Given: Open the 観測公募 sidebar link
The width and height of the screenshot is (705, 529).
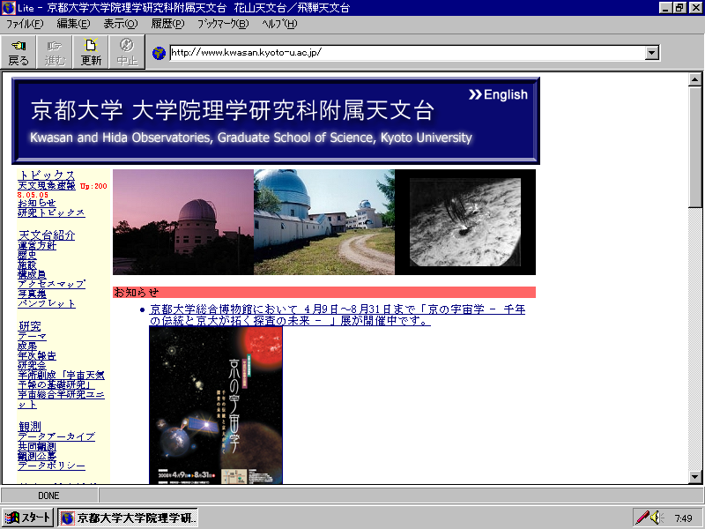Looking at the screenshot, I should tap(37, 456).
